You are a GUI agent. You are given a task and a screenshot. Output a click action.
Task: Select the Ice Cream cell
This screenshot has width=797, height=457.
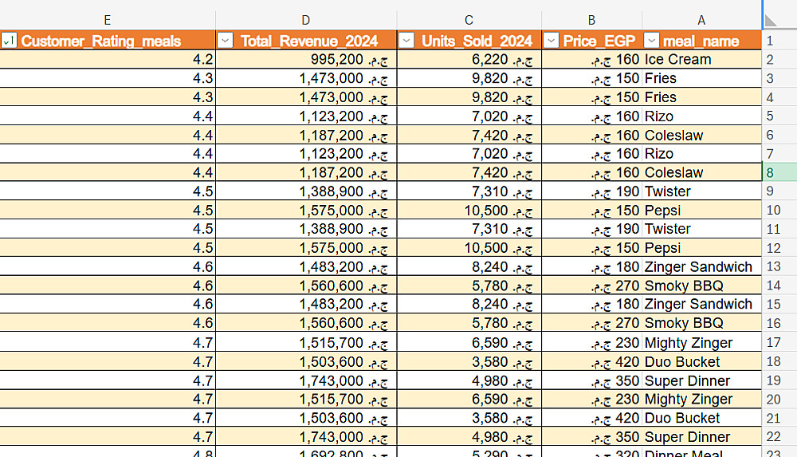pos(702,60)
